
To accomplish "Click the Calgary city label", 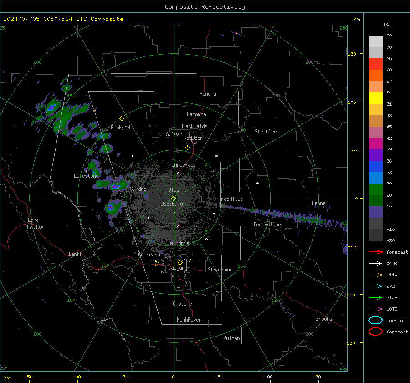I will click(x=178, y=268).
